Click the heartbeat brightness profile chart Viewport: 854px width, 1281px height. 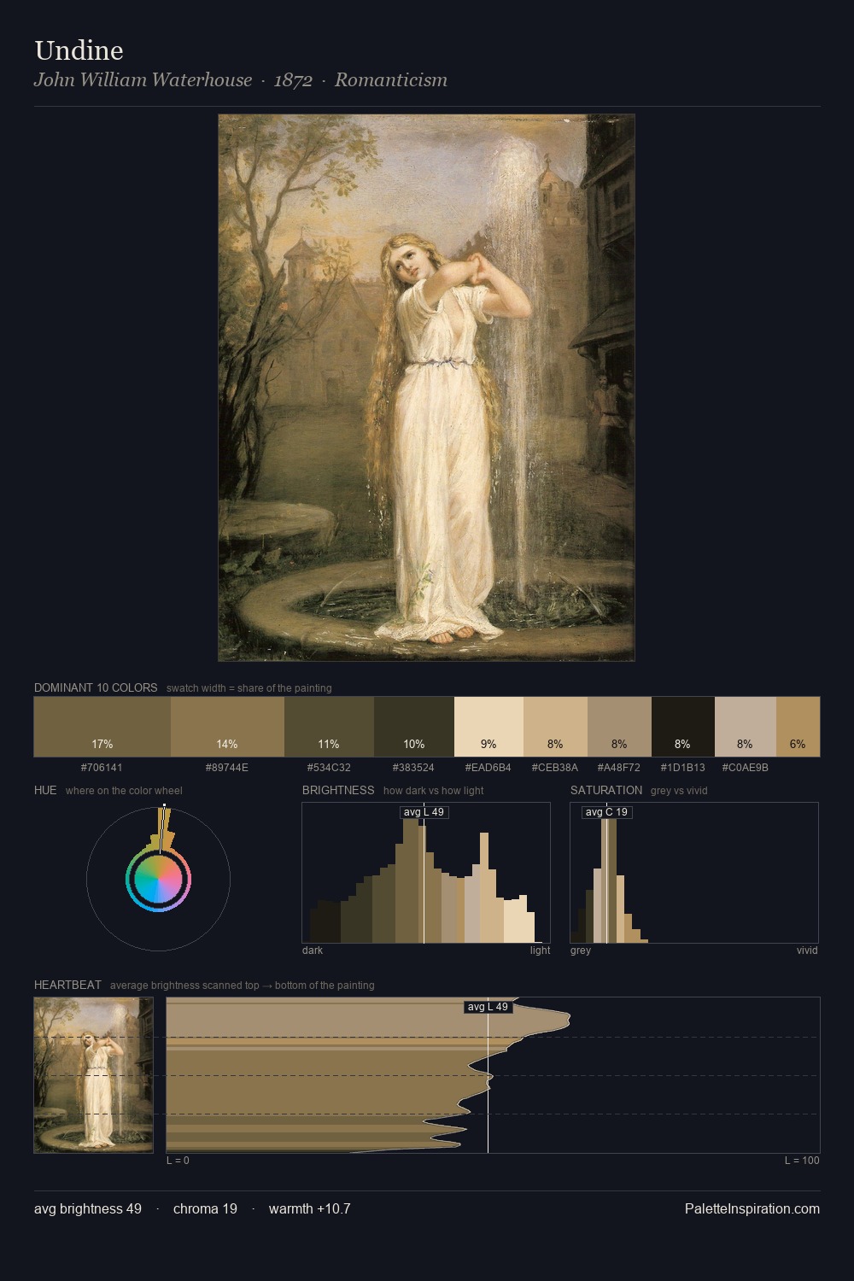pyautogui.click(x=493, y=1075)
